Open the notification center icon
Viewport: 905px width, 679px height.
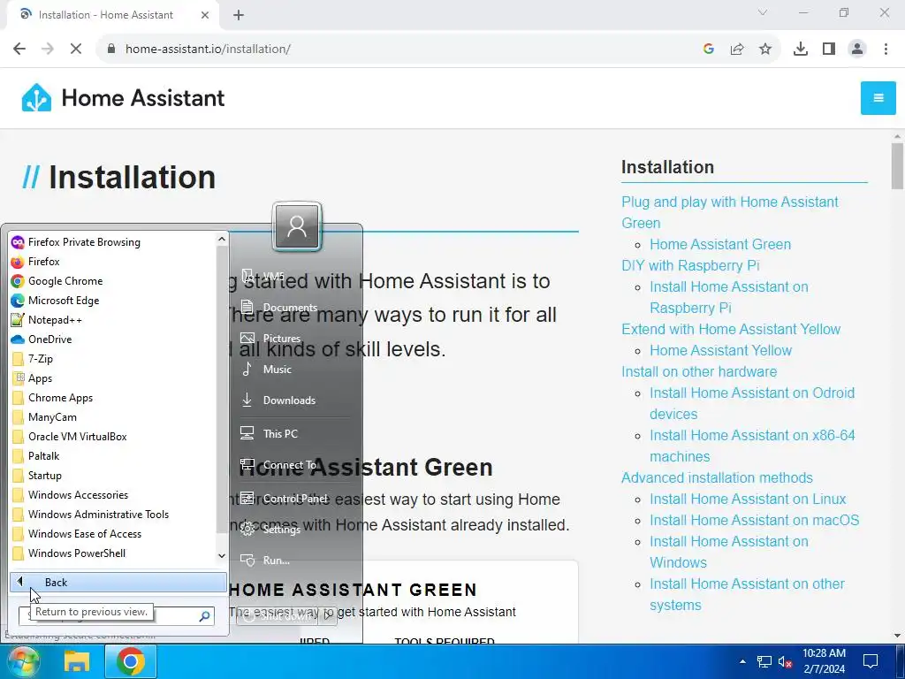870,661
